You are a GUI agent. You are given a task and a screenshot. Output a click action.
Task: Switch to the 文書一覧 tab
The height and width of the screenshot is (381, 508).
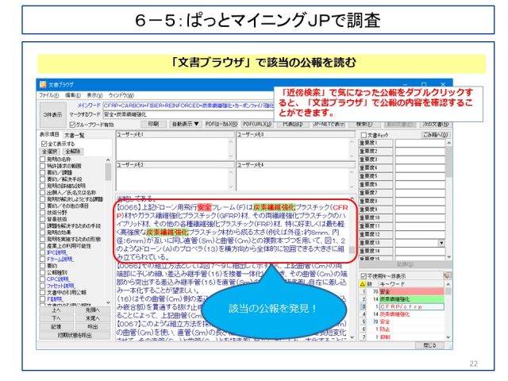point(74,135)
